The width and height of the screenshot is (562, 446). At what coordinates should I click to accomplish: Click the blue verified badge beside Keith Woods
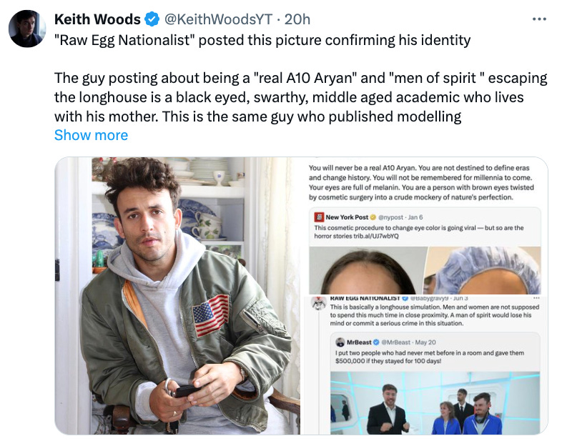(152, 19)
